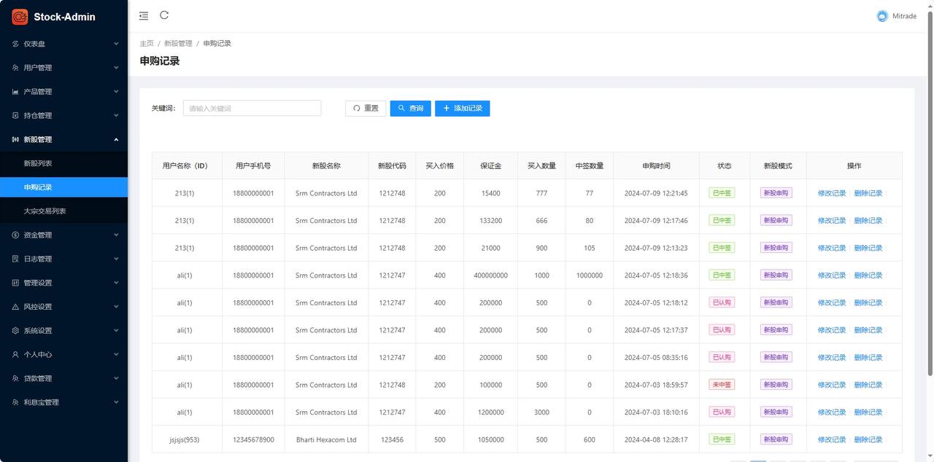Click the Mitrade avatar icon

[881, 15]
